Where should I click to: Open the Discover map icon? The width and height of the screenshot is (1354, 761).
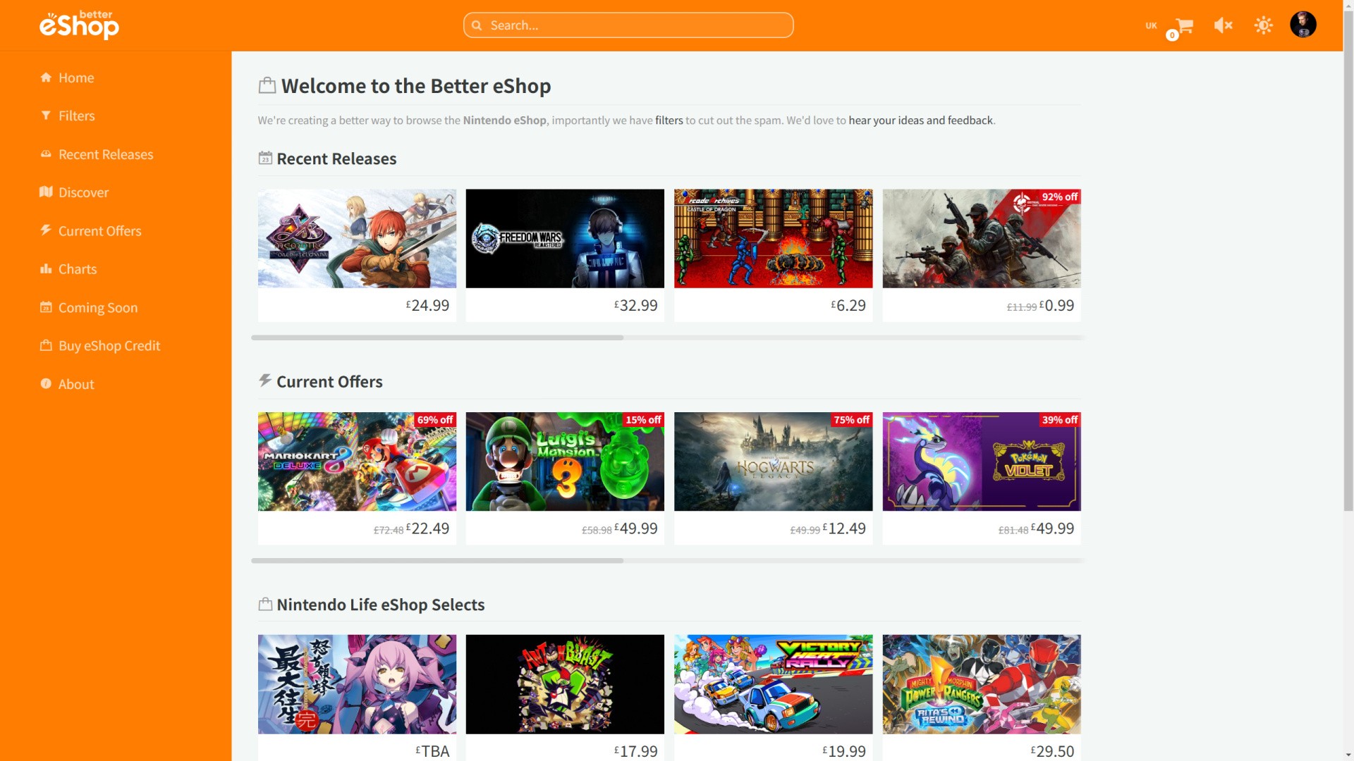[x=46, y=192]
